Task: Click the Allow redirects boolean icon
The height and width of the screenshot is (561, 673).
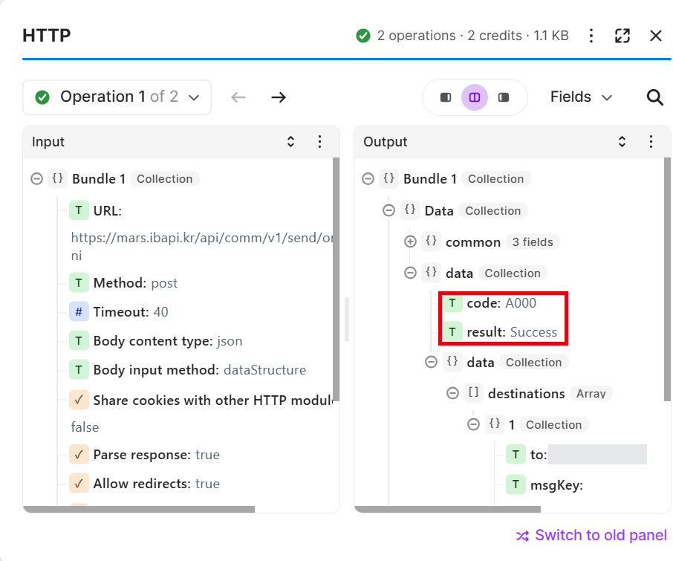Action: pos(79,484)
